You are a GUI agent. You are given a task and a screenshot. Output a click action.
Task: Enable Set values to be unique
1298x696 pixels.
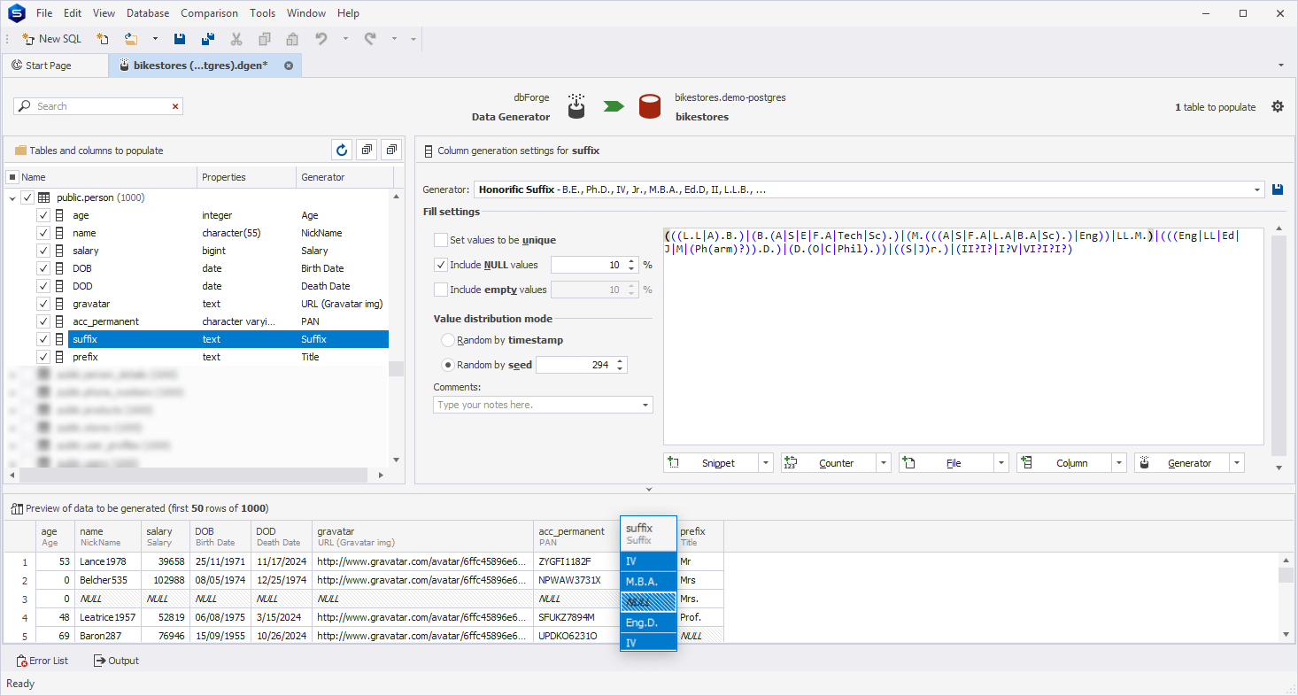point(441,240)
